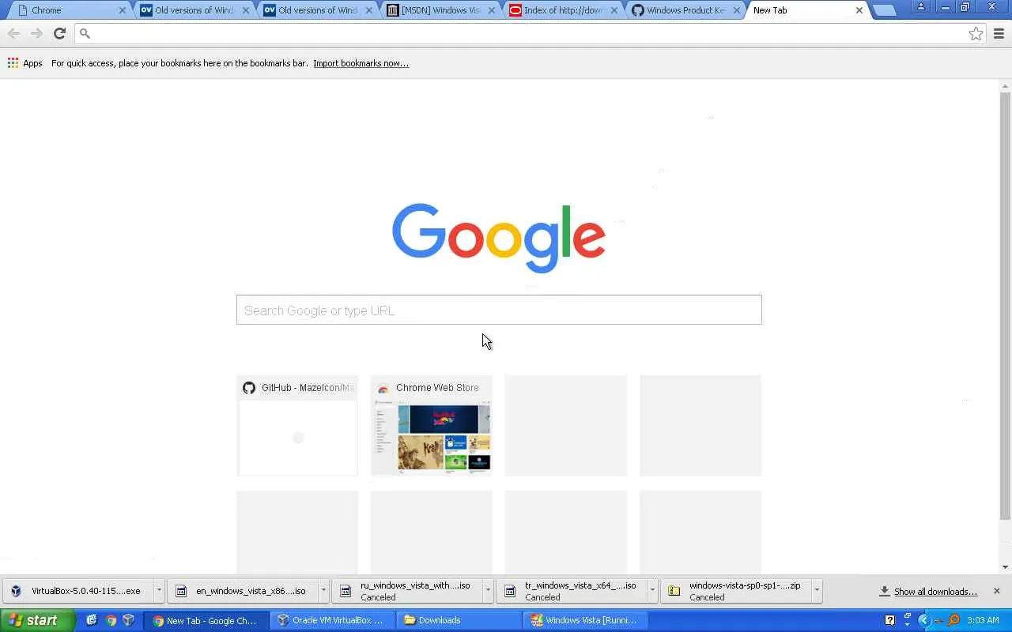Image resolution: width=1012 pixels, height=632 pixels.
Task: Reload the current page
Action: coord(59,33)
